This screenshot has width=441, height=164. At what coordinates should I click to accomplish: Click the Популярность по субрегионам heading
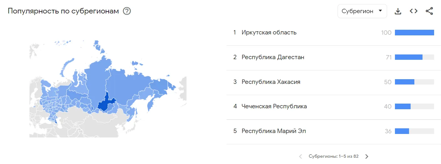(63, 11)
